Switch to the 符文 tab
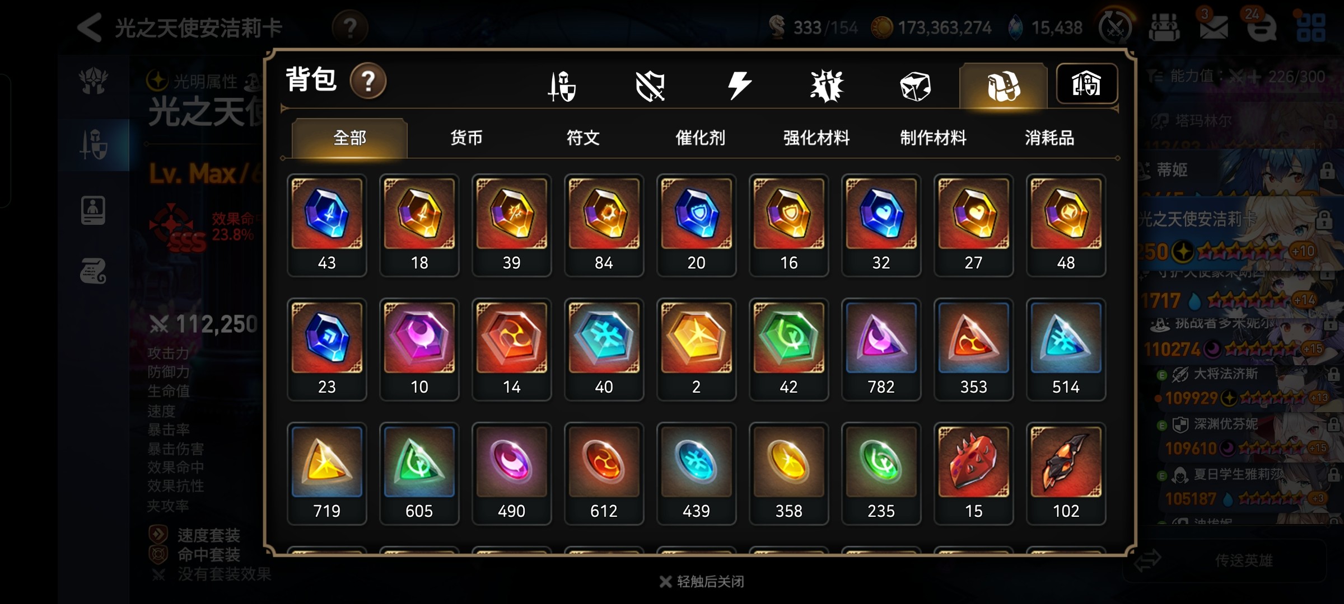The image size is (1344, 604). tap(583, 138)
